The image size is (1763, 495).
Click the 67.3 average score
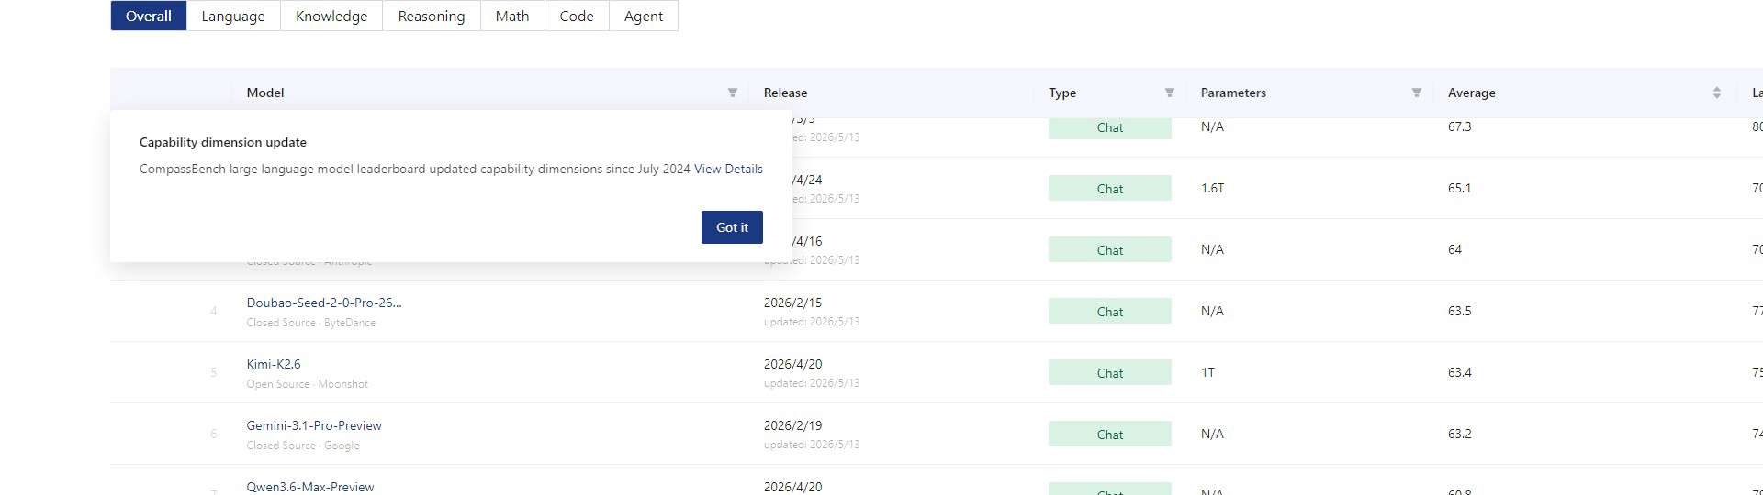pos(1459,126)
